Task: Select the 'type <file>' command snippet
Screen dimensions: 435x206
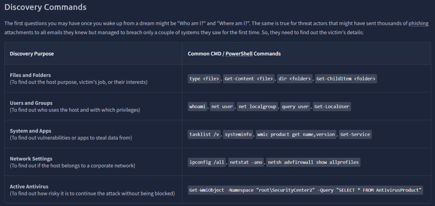Action: [204, 79]
